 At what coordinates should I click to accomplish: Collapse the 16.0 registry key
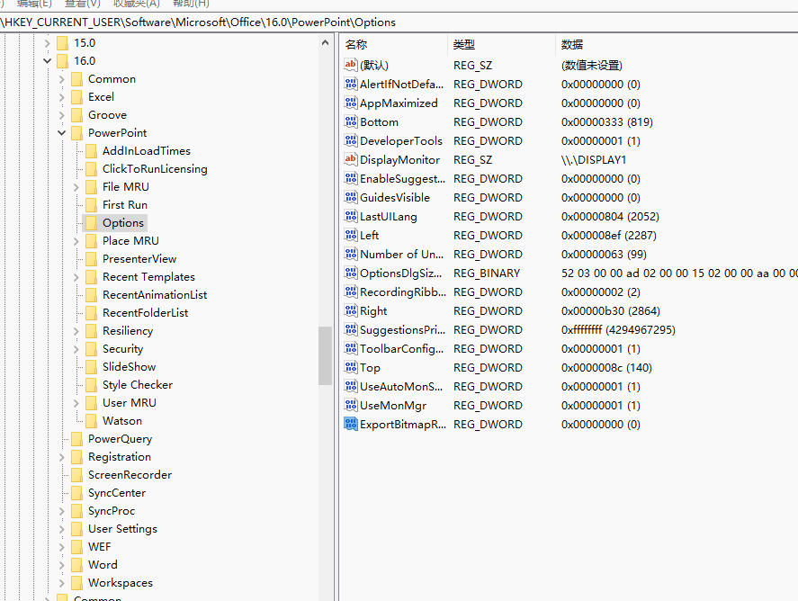click(x=48, y=61)
